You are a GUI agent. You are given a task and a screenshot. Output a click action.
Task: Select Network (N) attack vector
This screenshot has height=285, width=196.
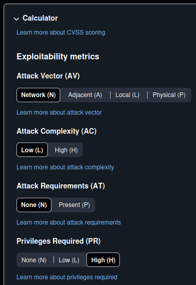point(38,95)
